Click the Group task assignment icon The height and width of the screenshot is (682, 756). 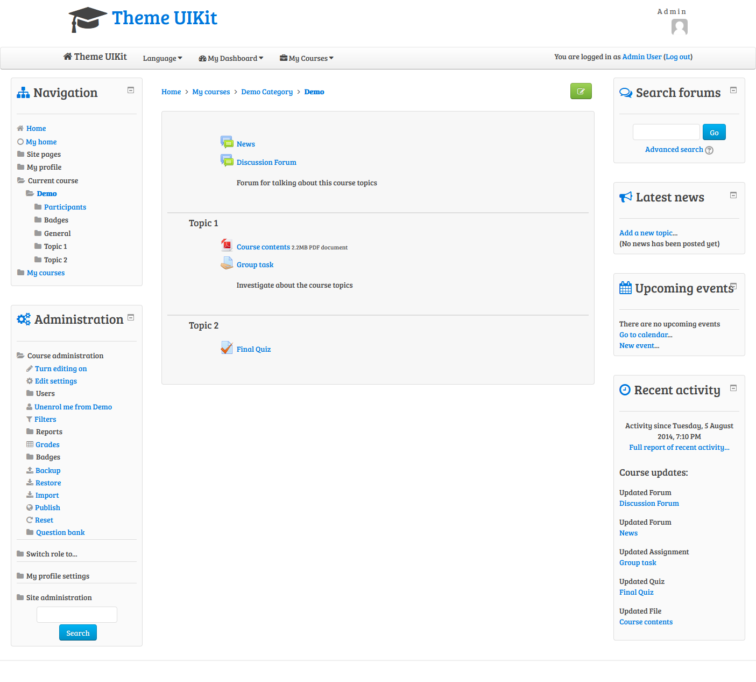(x=227, y=264)
